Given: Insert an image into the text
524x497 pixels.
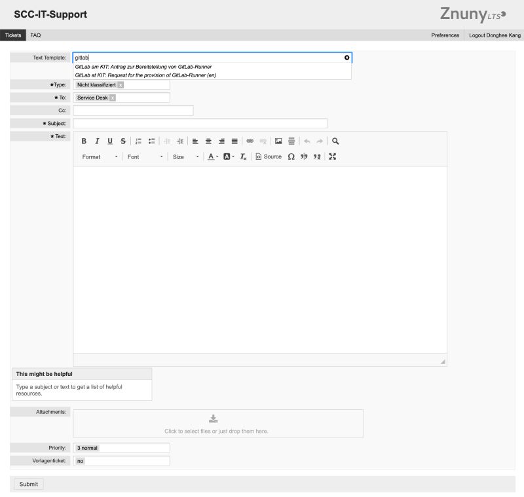Looking at the screenshot, I should [278, 141].
